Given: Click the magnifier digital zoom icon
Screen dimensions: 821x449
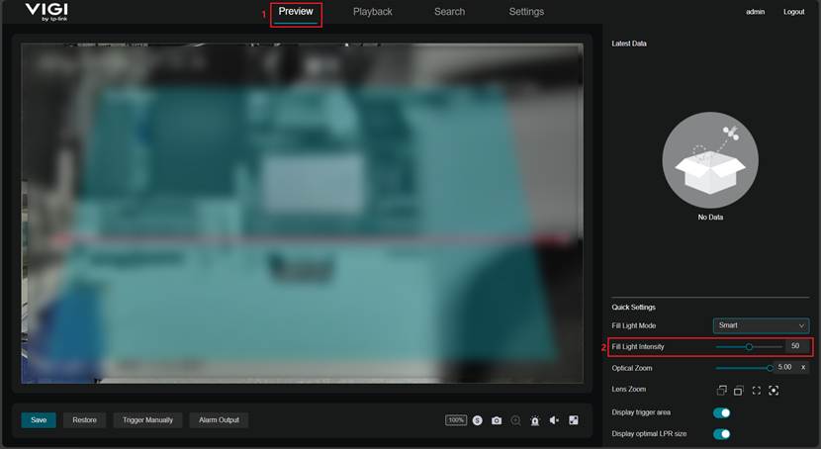Looking at the screenshot, I should 515,420.
